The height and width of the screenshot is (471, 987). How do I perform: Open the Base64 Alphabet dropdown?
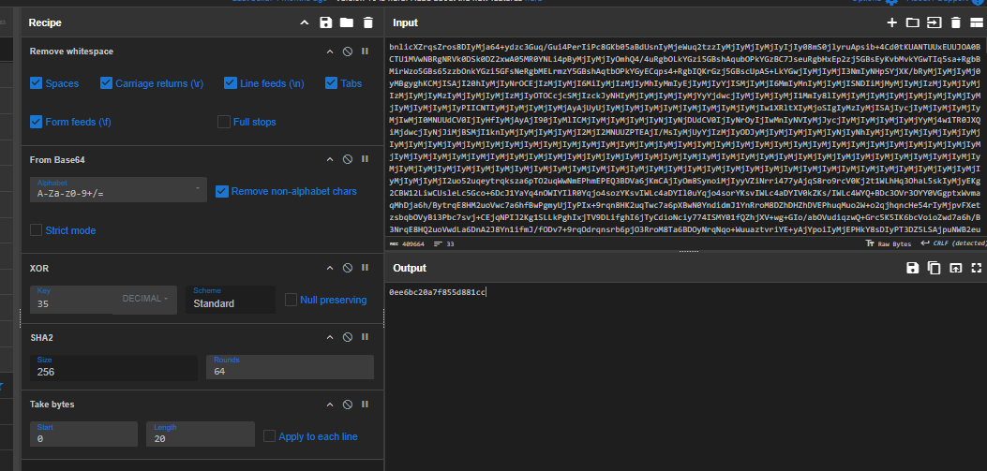pyautogui.click(x=116, y=191)
